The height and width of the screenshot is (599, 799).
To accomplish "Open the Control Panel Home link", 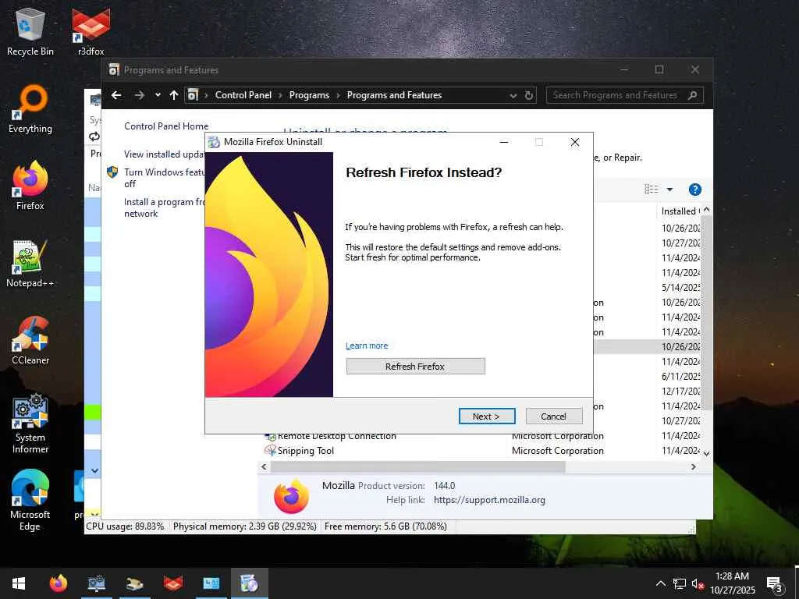I will coord(166,126).
